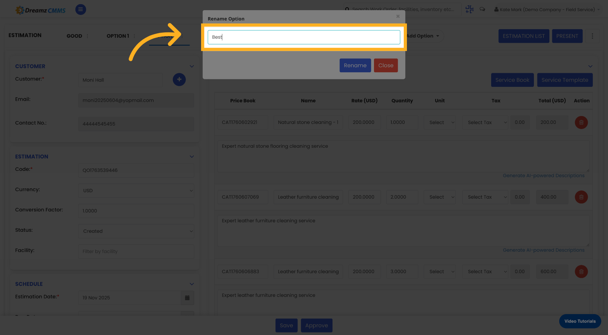608x335 pixels.
Task: Click the Rename button in the dialog
Action: point(355,65)
